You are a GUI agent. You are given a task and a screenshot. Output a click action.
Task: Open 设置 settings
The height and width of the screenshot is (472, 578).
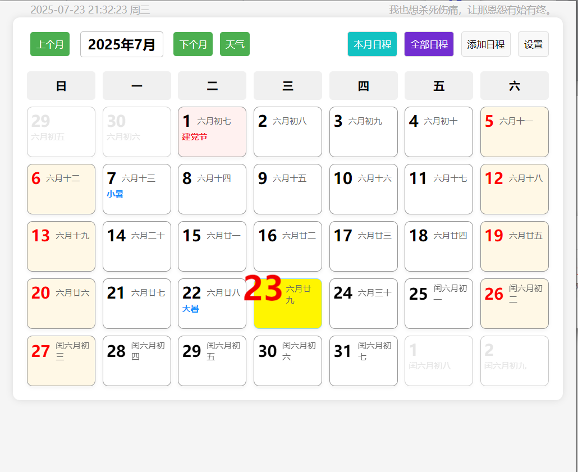coord(534,44)
